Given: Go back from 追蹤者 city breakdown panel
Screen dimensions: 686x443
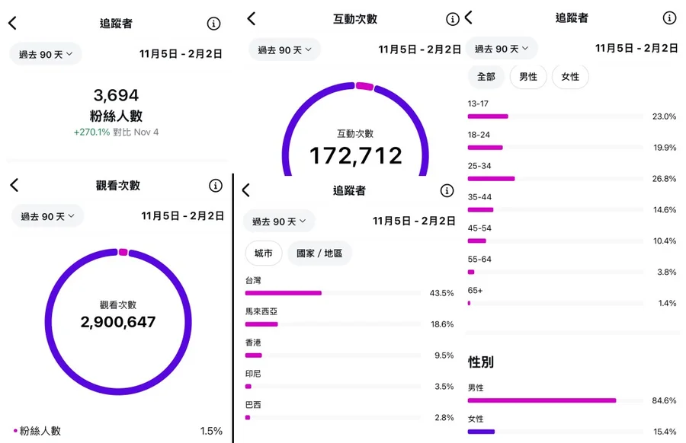Looking at the screenshot, I should pyautogui.click(x=245, y=190).
